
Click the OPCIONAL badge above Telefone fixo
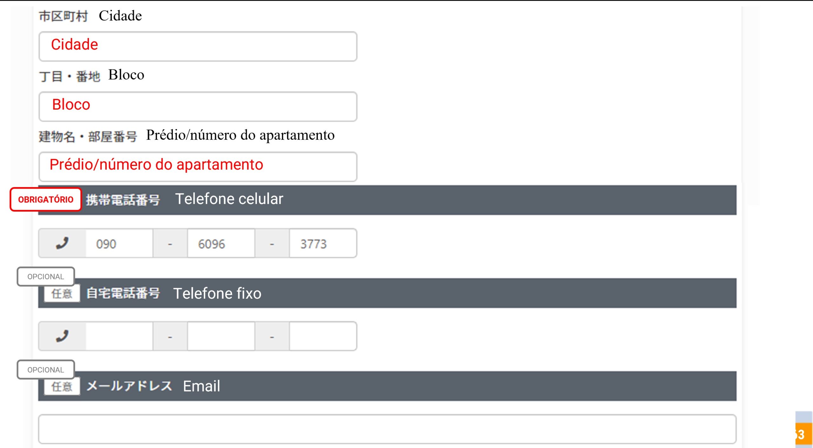click(x=46, y=276)
